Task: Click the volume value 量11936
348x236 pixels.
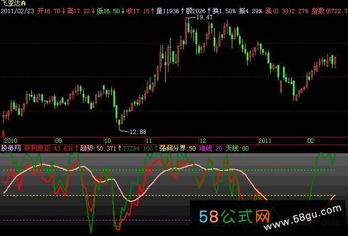Action: pos(167,11)
